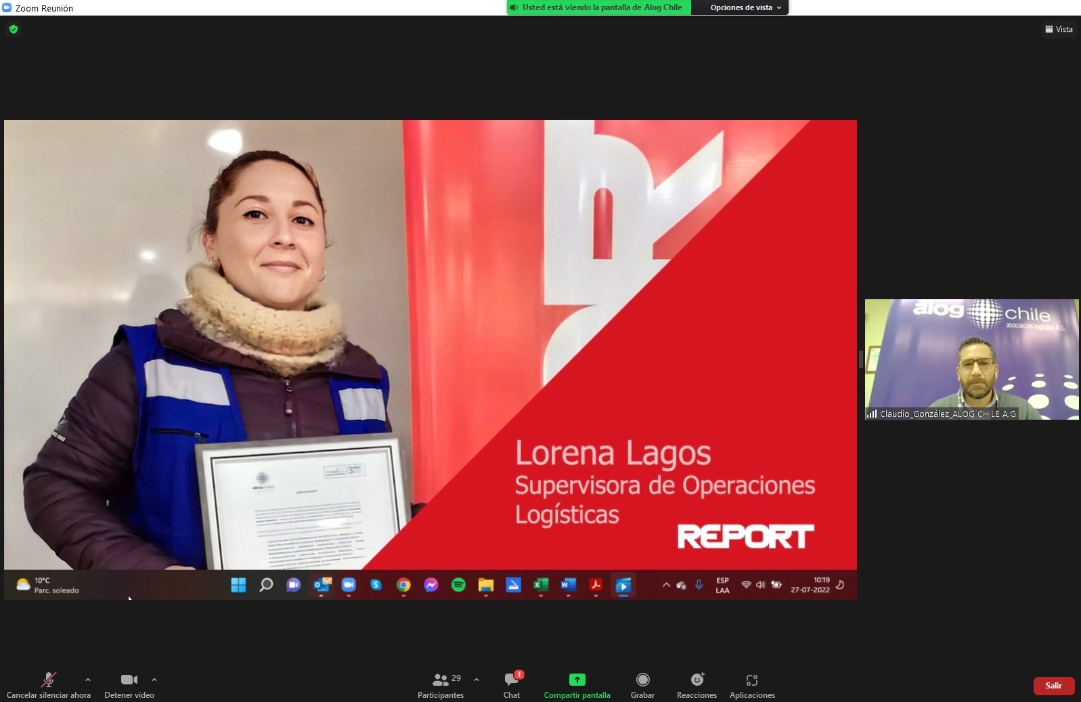The width and height of the screenshot is (1081, 702).
Task: Click Zoom Reunión window title icon
Action: pos(7,7)
